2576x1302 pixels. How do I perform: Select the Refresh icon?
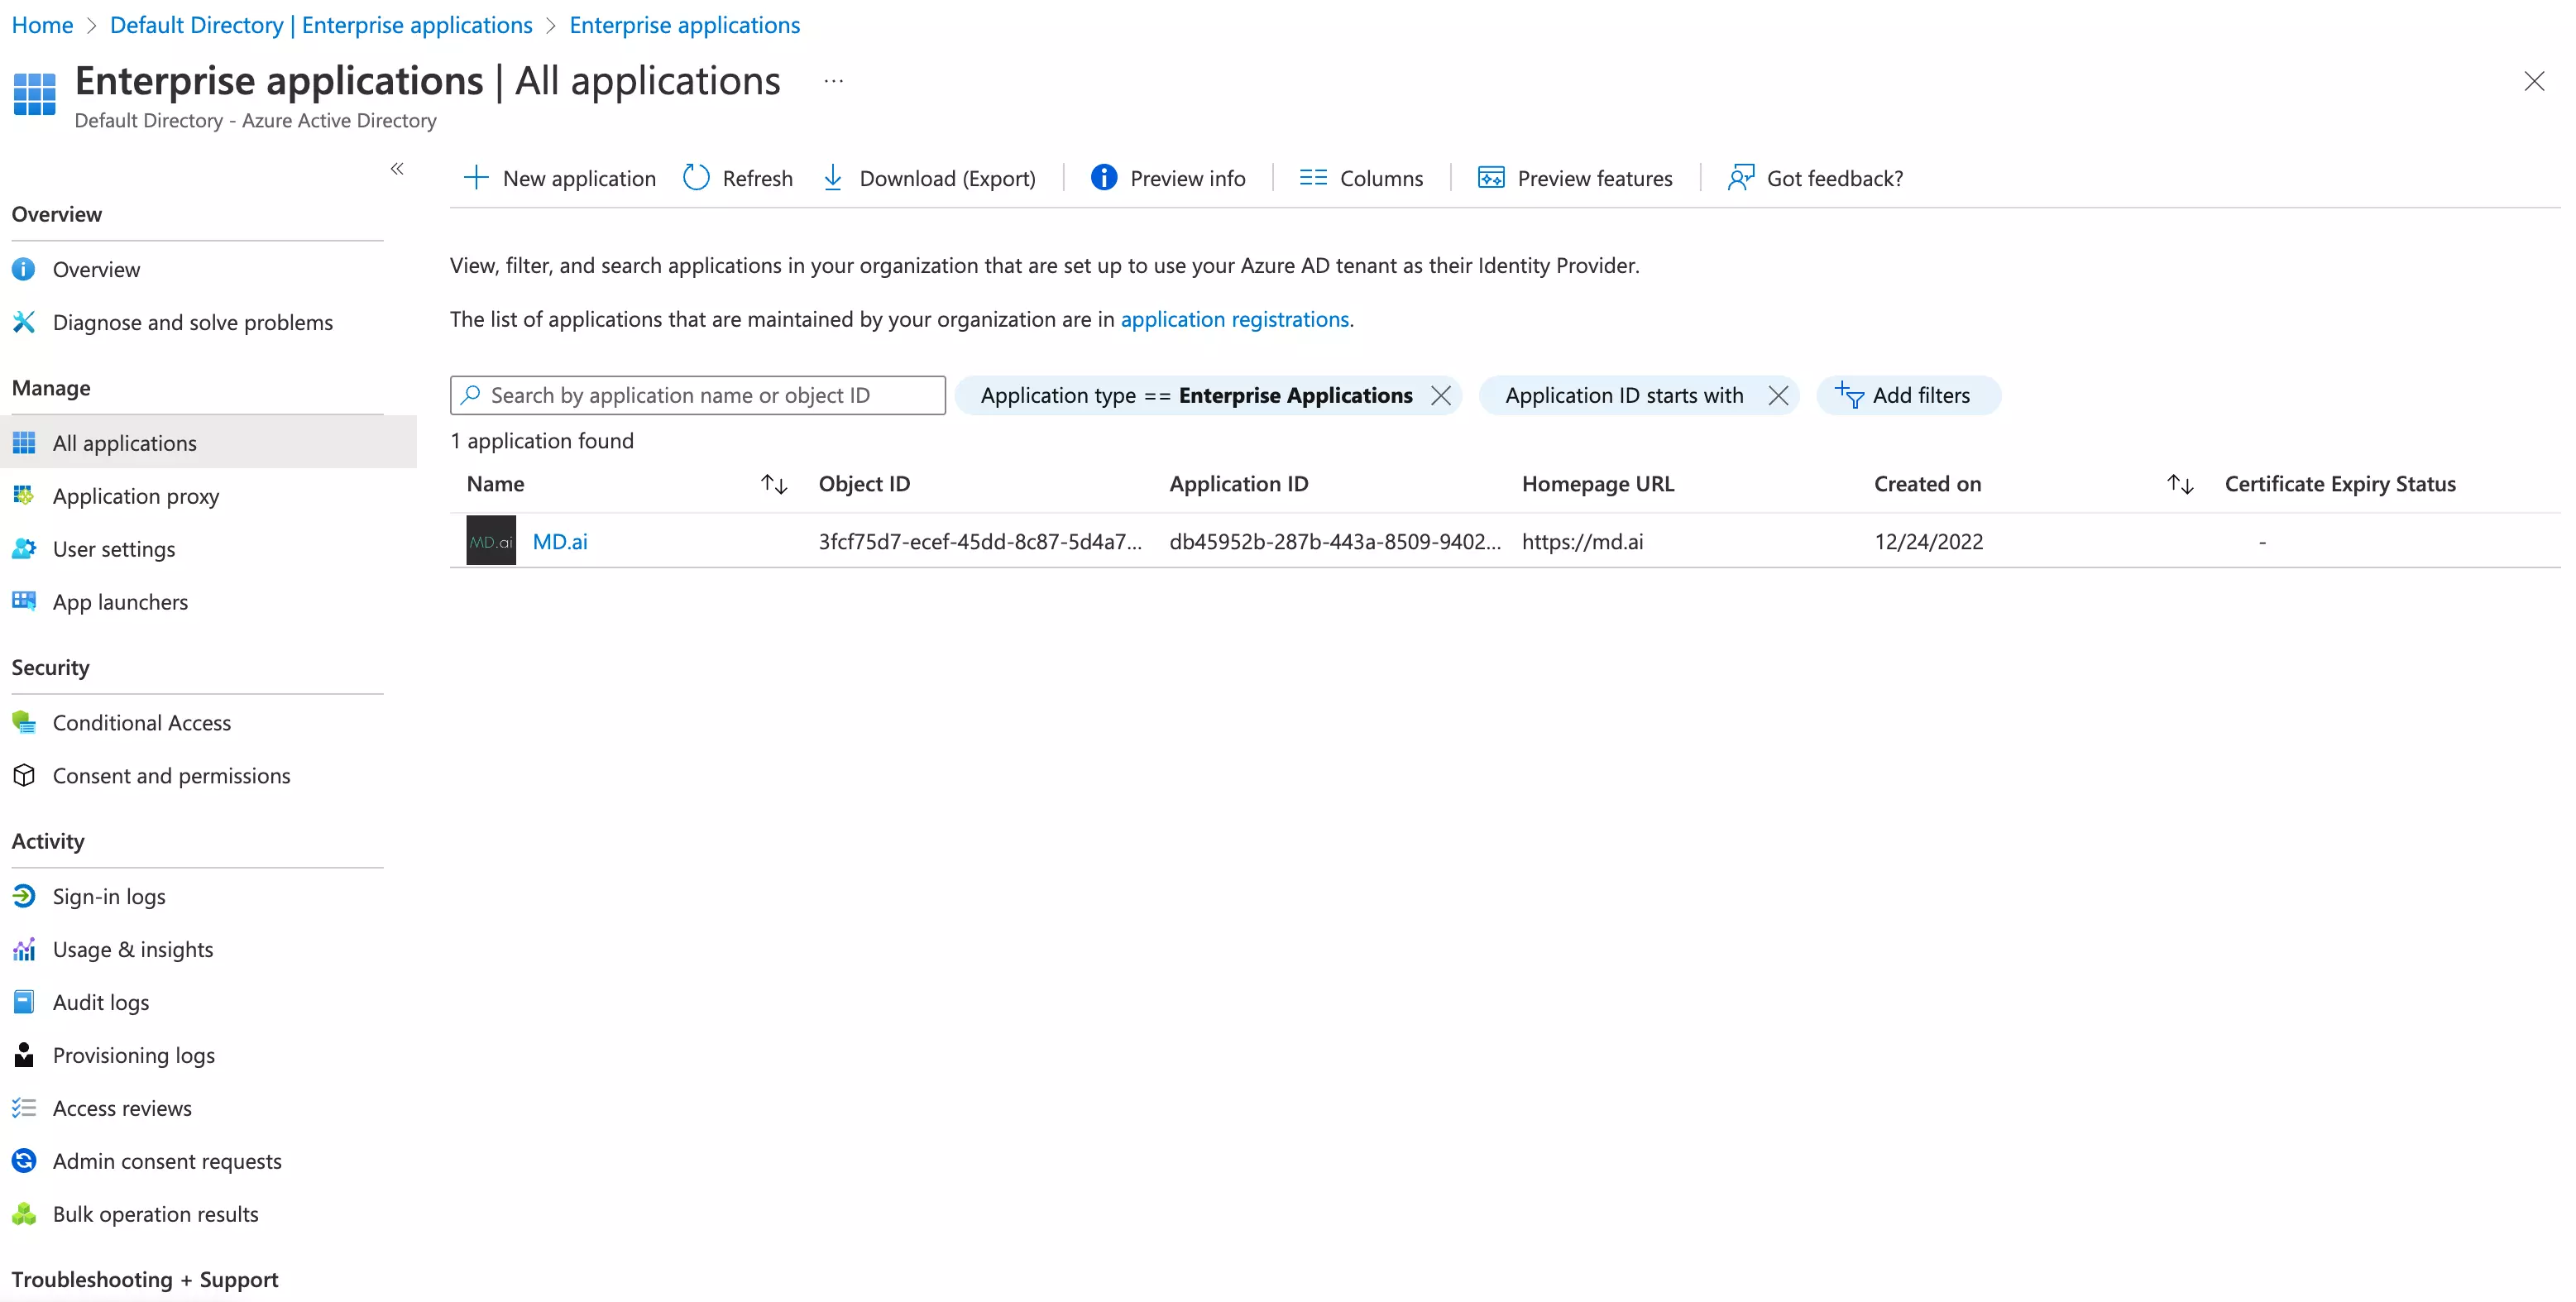click(697, 177)
